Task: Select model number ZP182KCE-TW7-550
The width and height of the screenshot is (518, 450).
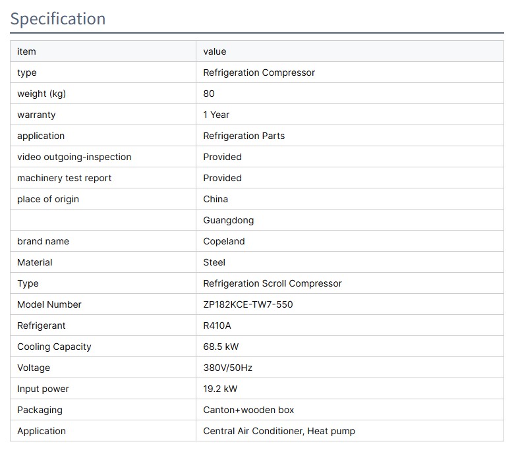Action: pos(248,304)
